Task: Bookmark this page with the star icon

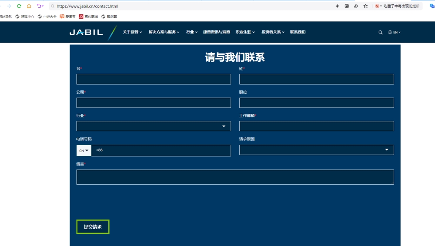Action: (366, 6)
